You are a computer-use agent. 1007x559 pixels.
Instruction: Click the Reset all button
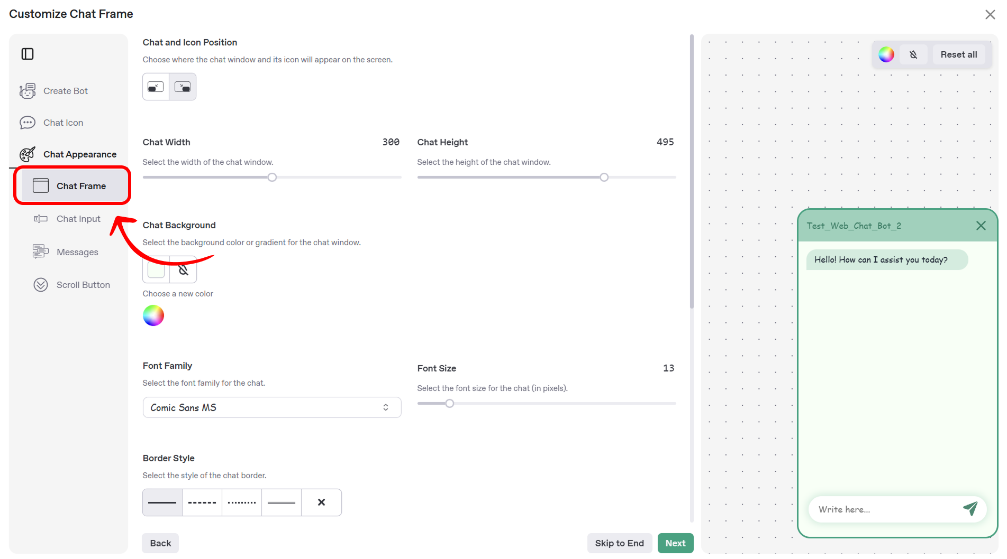(958, 54)
